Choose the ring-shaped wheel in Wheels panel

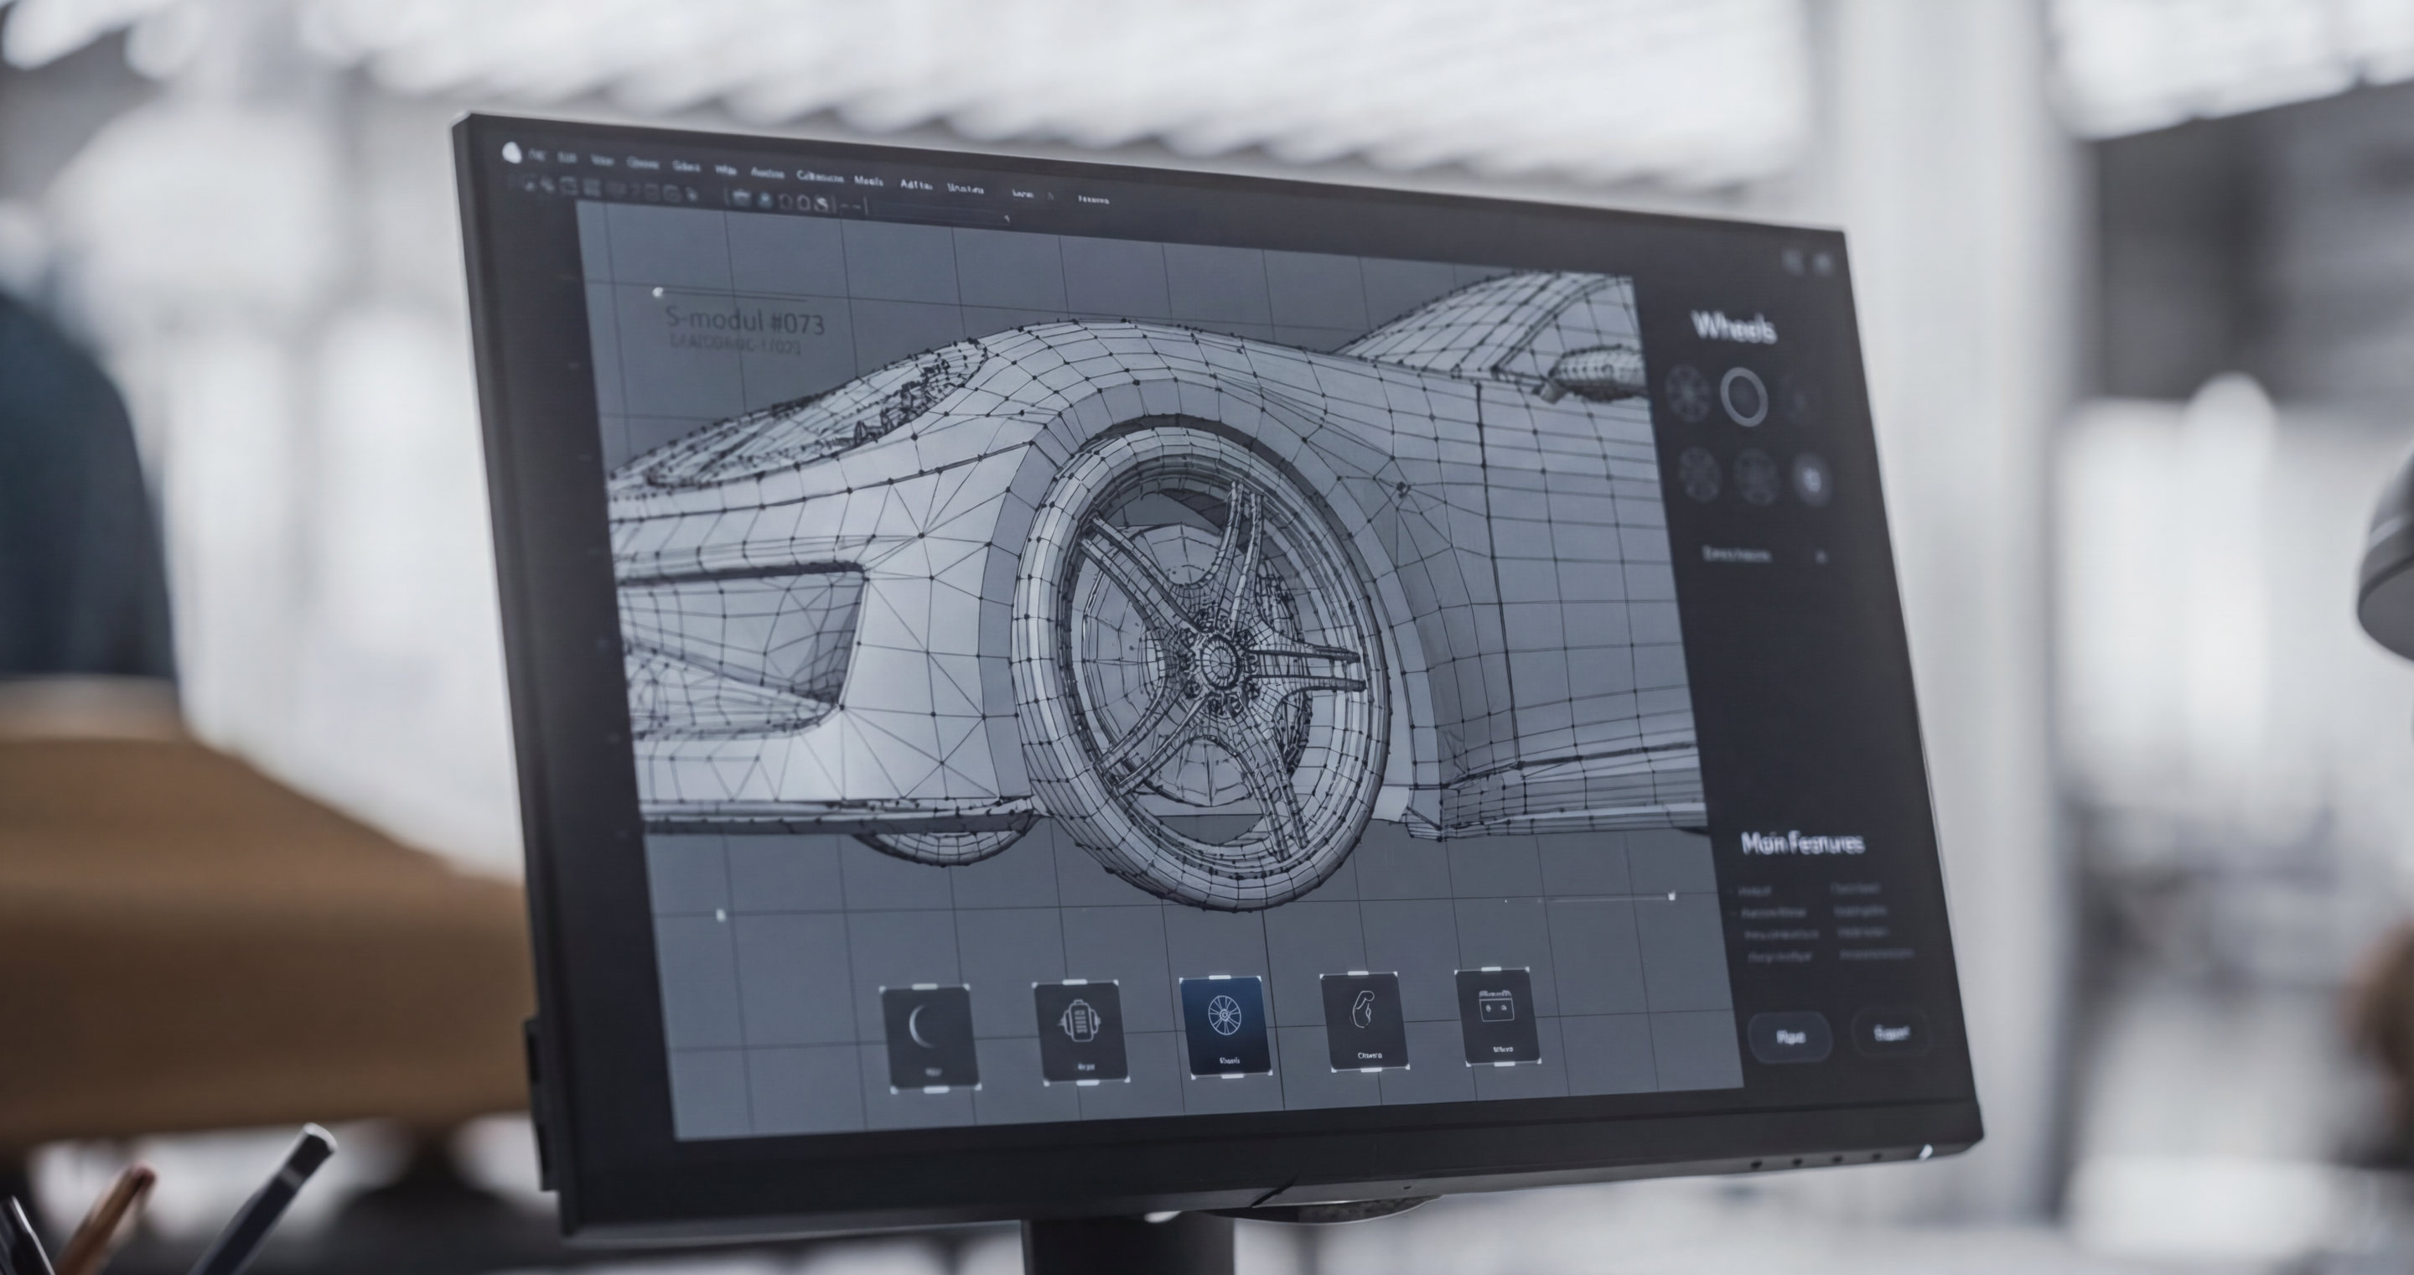click(x=1743, y=396)
